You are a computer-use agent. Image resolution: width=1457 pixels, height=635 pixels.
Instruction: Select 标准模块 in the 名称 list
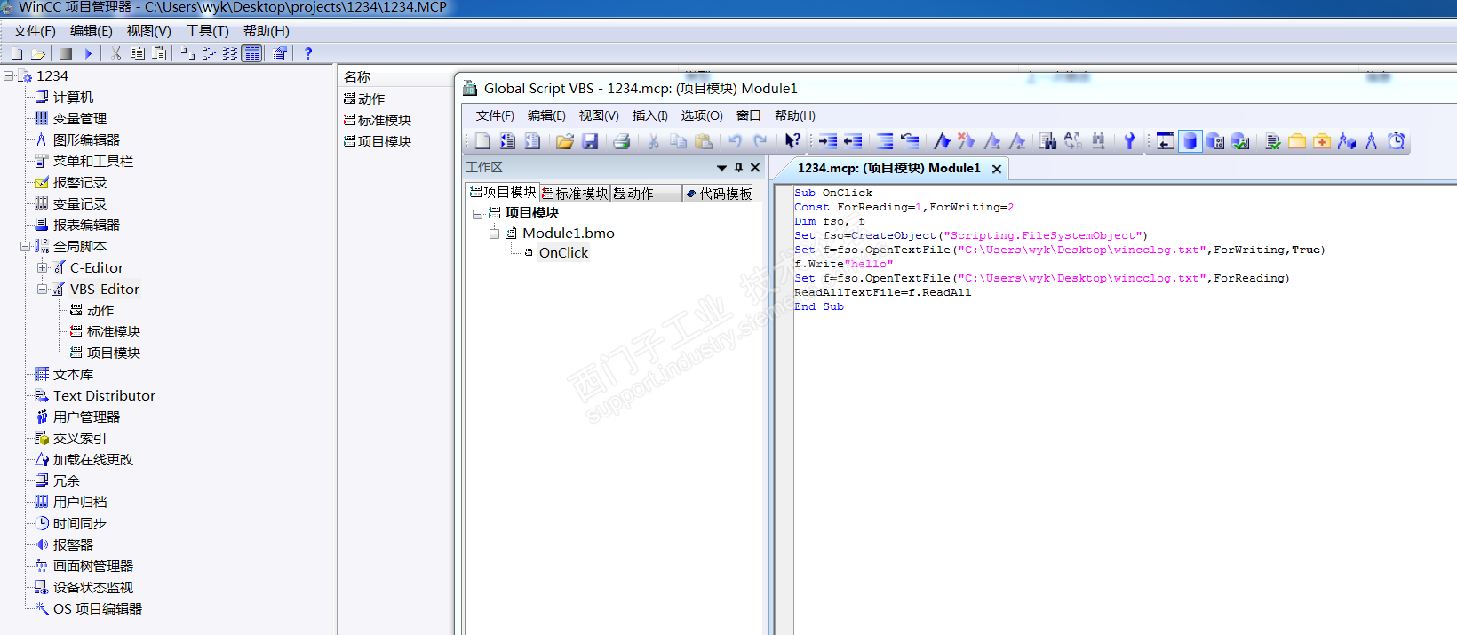(x=384, y=121)
